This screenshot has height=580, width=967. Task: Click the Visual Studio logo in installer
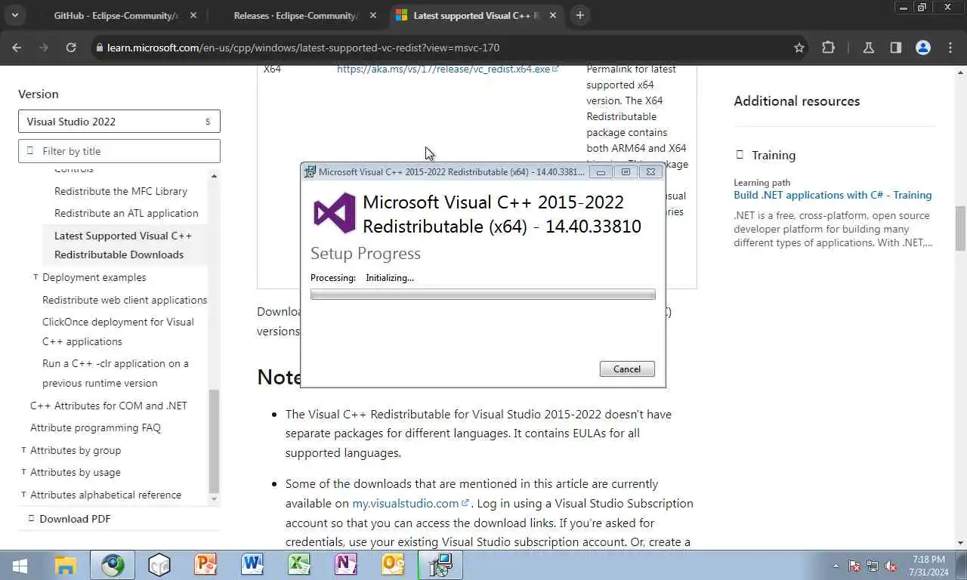(x=334, y=213)
